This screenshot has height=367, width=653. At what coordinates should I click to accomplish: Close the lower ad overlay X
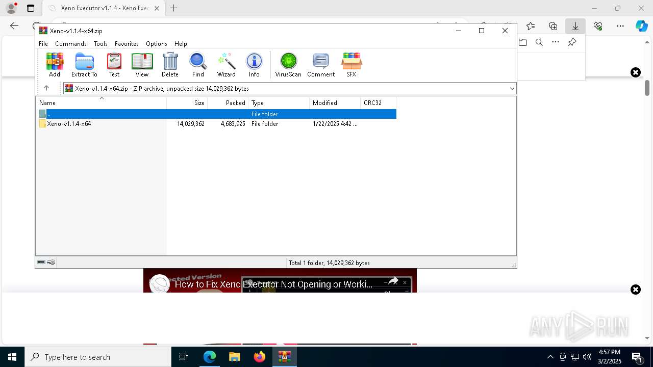[636, 290]
